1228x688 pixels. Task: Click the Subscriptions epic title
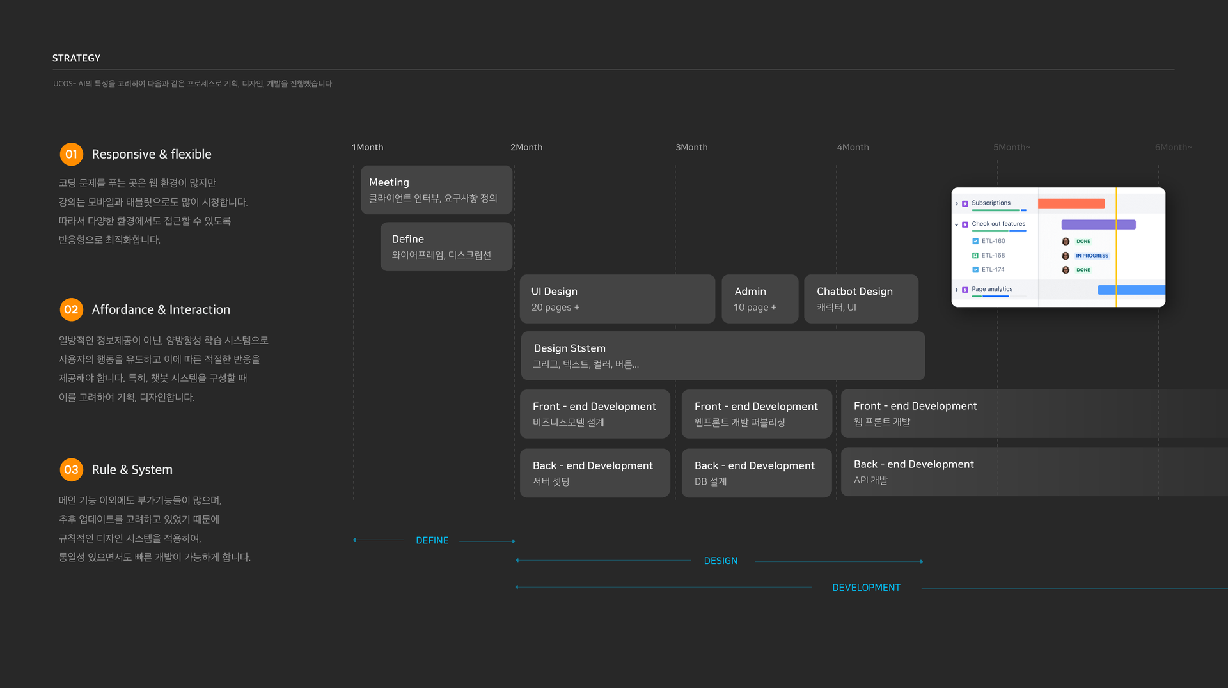(991, 203)
